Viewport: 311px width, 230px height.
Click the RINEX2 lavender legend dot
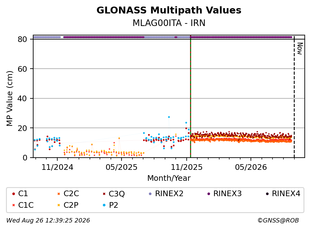(x=150, y=194)
